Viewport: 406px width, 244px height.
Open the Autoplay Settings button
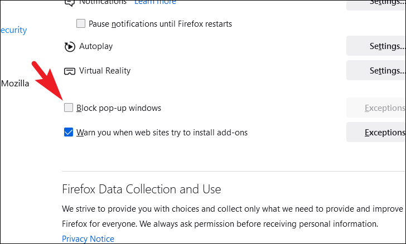(x=376, y=46)
